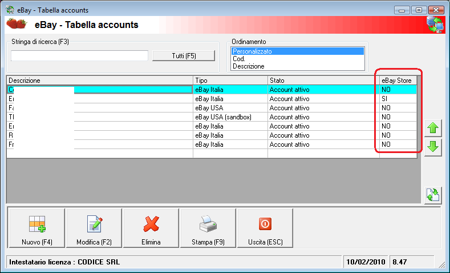The height and width of the screenshot is (273, 450).
Task: Click the strawberry logo in the header
Action: click(17, 23)
